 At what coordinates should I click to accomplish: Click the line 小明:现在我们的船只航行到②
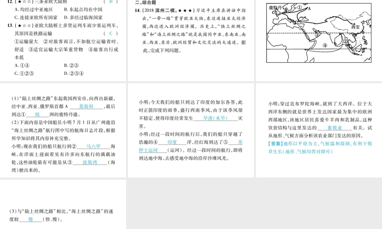click(63, 147)
